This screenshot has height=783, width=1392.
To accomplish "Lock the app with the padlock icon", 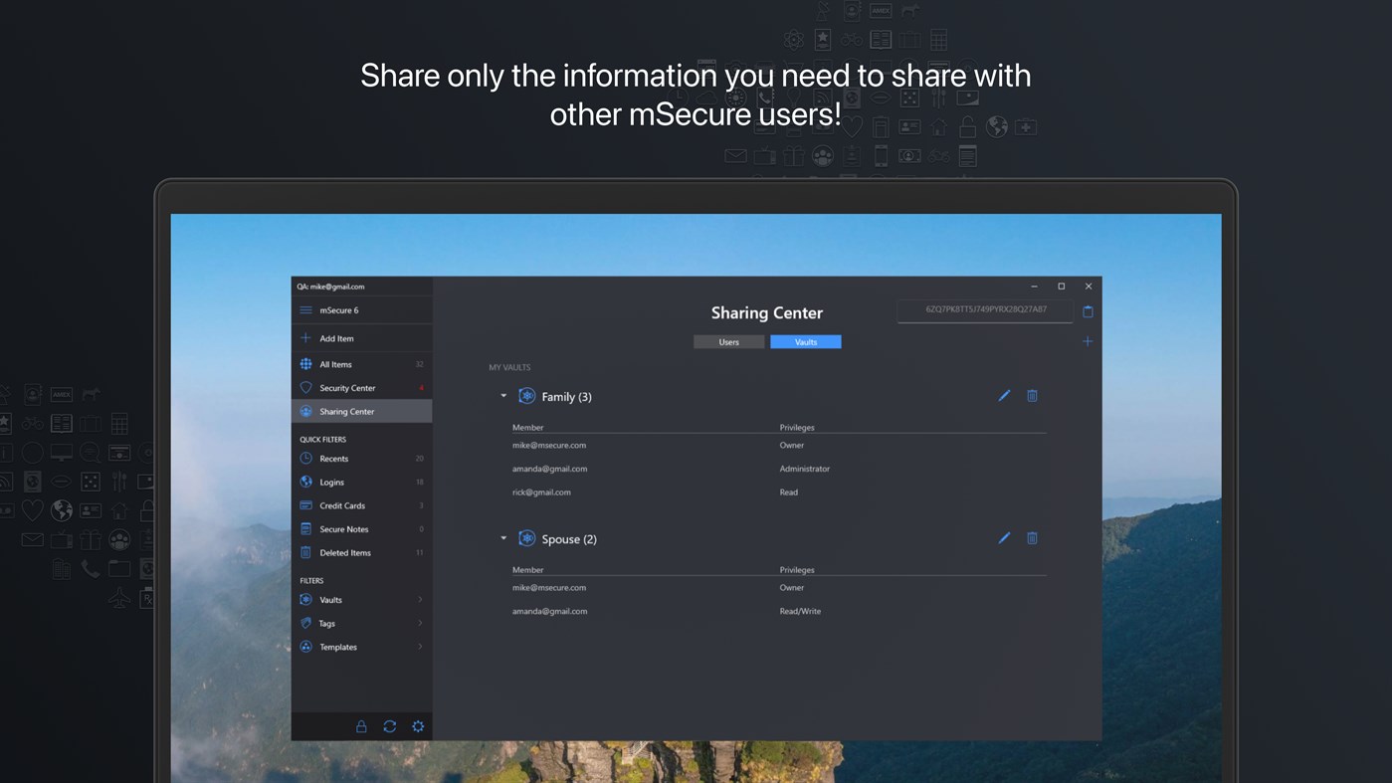I will (x=361, y=727).
